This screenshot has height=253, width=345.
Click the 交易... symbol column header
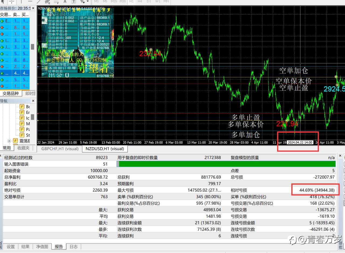5,15
